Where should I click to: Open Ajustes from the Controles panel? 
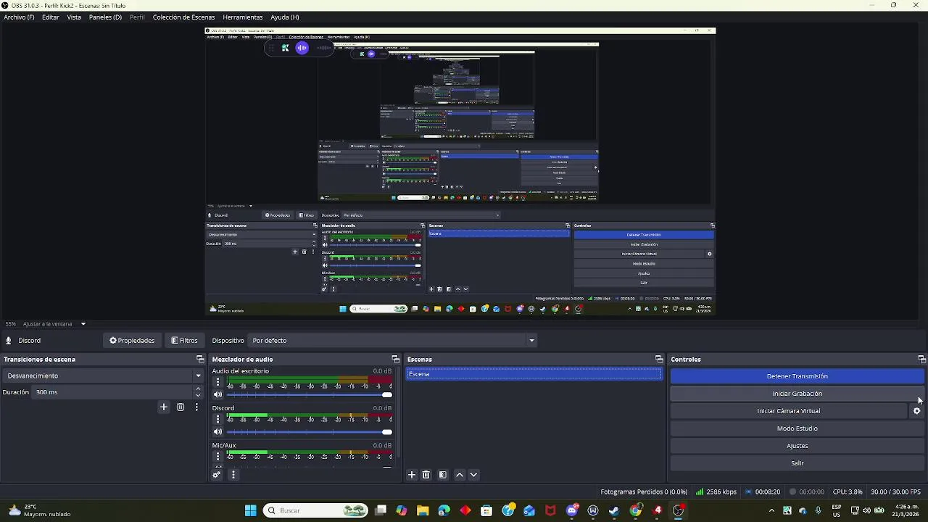point(797,446)
